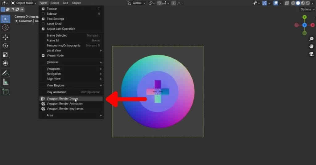Click the pan view hand icon
The width and height of the screenshot is (316, 165).
click(311, 46)
